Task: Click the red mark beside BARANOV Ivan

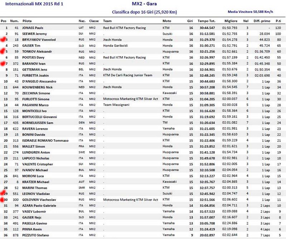Action: 3,63
